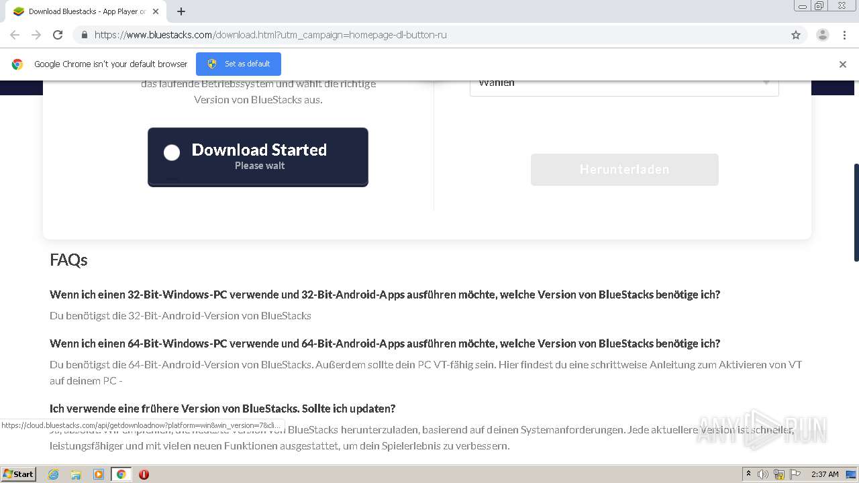Select 'Du benötigst die 64-Bit-Android-Version' answer
The height and width of the screenshot is (483, 859).
click(425, 373)
